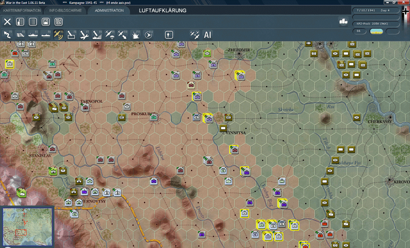Select the unit counter at TARNOPOL
Screen dimensions: 410x248
click(85, 107)
